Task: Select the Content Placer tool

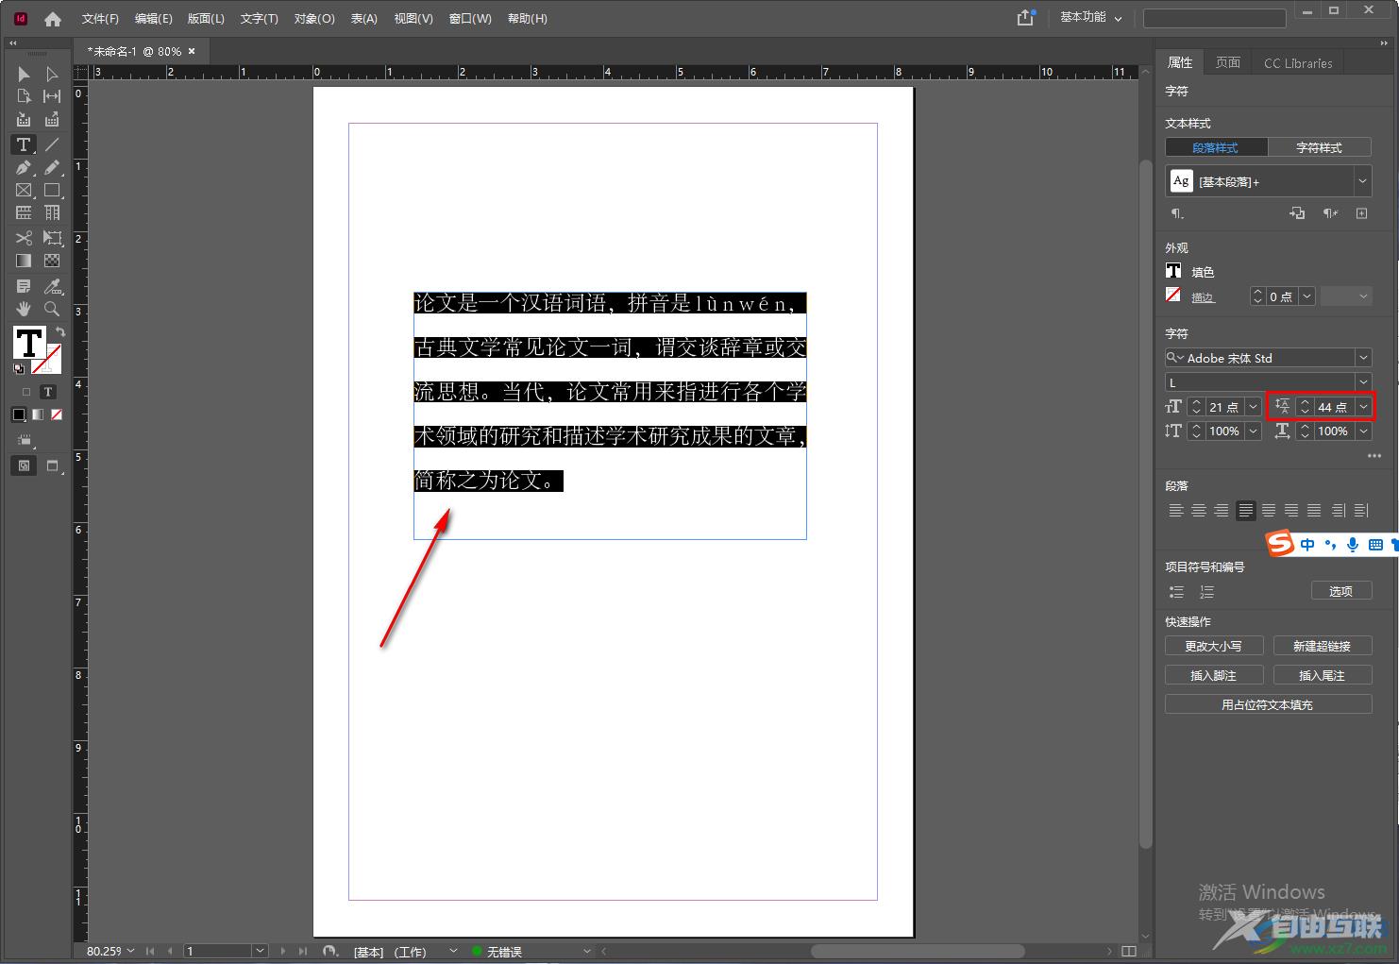Action: click(x=52, y=120)
